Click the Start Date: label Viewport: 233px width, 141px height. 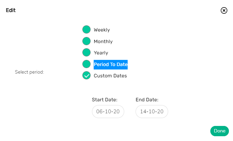tap(105, 100)
